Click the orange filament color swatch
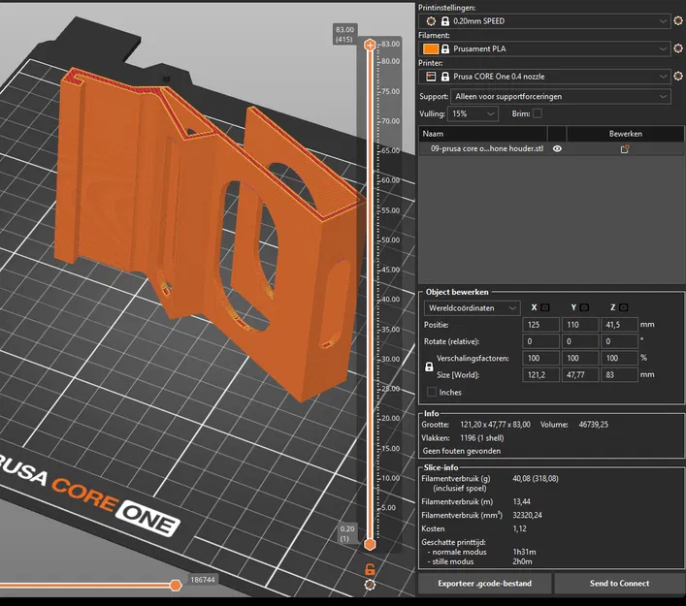The width and height of the screenshot is (686, 606). pyautogui.click(x=431, y=49)
